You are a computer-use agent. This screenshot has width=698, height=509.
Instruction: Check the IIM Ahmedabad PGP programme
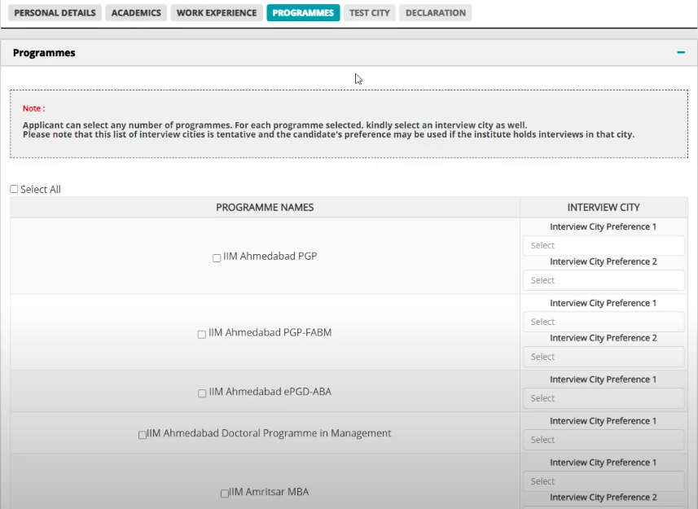[x=217, y=258]
